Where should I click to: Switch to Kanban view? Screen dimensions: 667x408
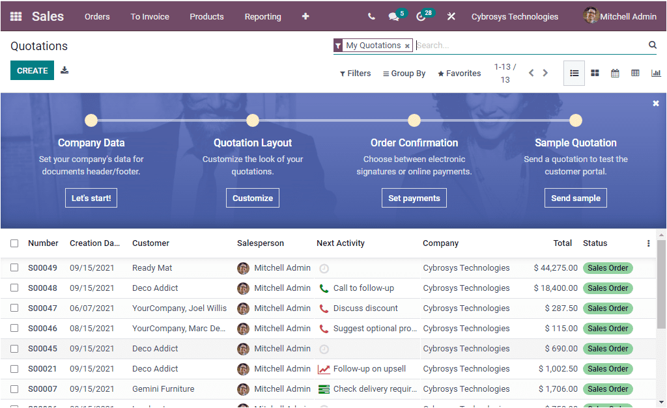tap(595, 73)
